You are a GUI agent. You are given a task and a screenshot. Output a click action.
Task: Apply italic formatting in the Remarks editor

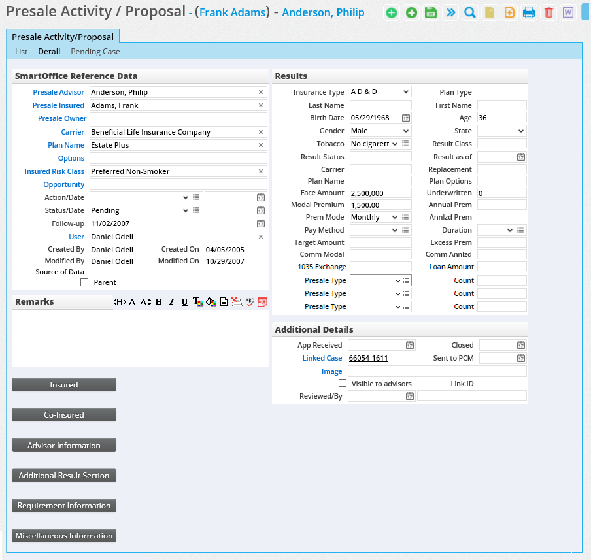[x=171, y=301]
